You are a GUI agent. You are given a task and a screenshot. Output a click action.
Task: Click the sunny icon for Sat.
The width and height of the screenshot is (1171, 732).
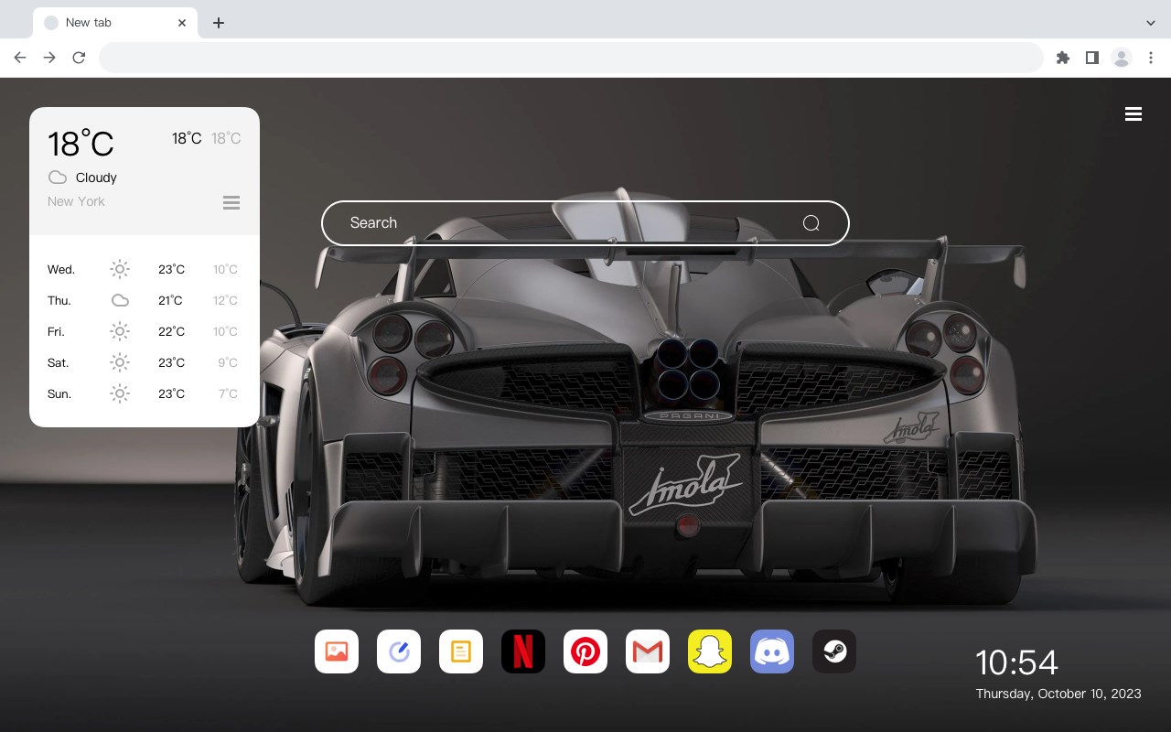tap(120, 362)
